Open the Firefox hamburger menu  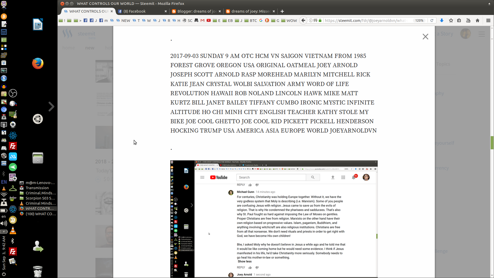488,20
